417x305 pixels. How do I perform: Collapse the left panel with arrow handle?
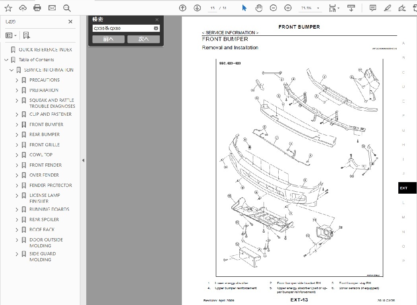[x=83, y=160]
